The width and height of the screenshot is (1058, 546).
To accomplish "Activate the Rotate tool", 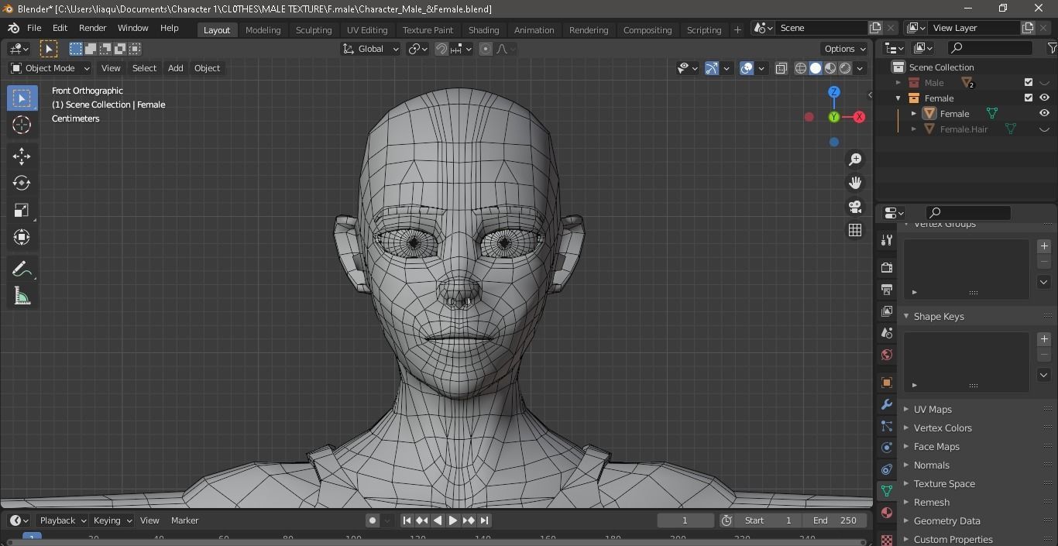I will coord(22,184).
